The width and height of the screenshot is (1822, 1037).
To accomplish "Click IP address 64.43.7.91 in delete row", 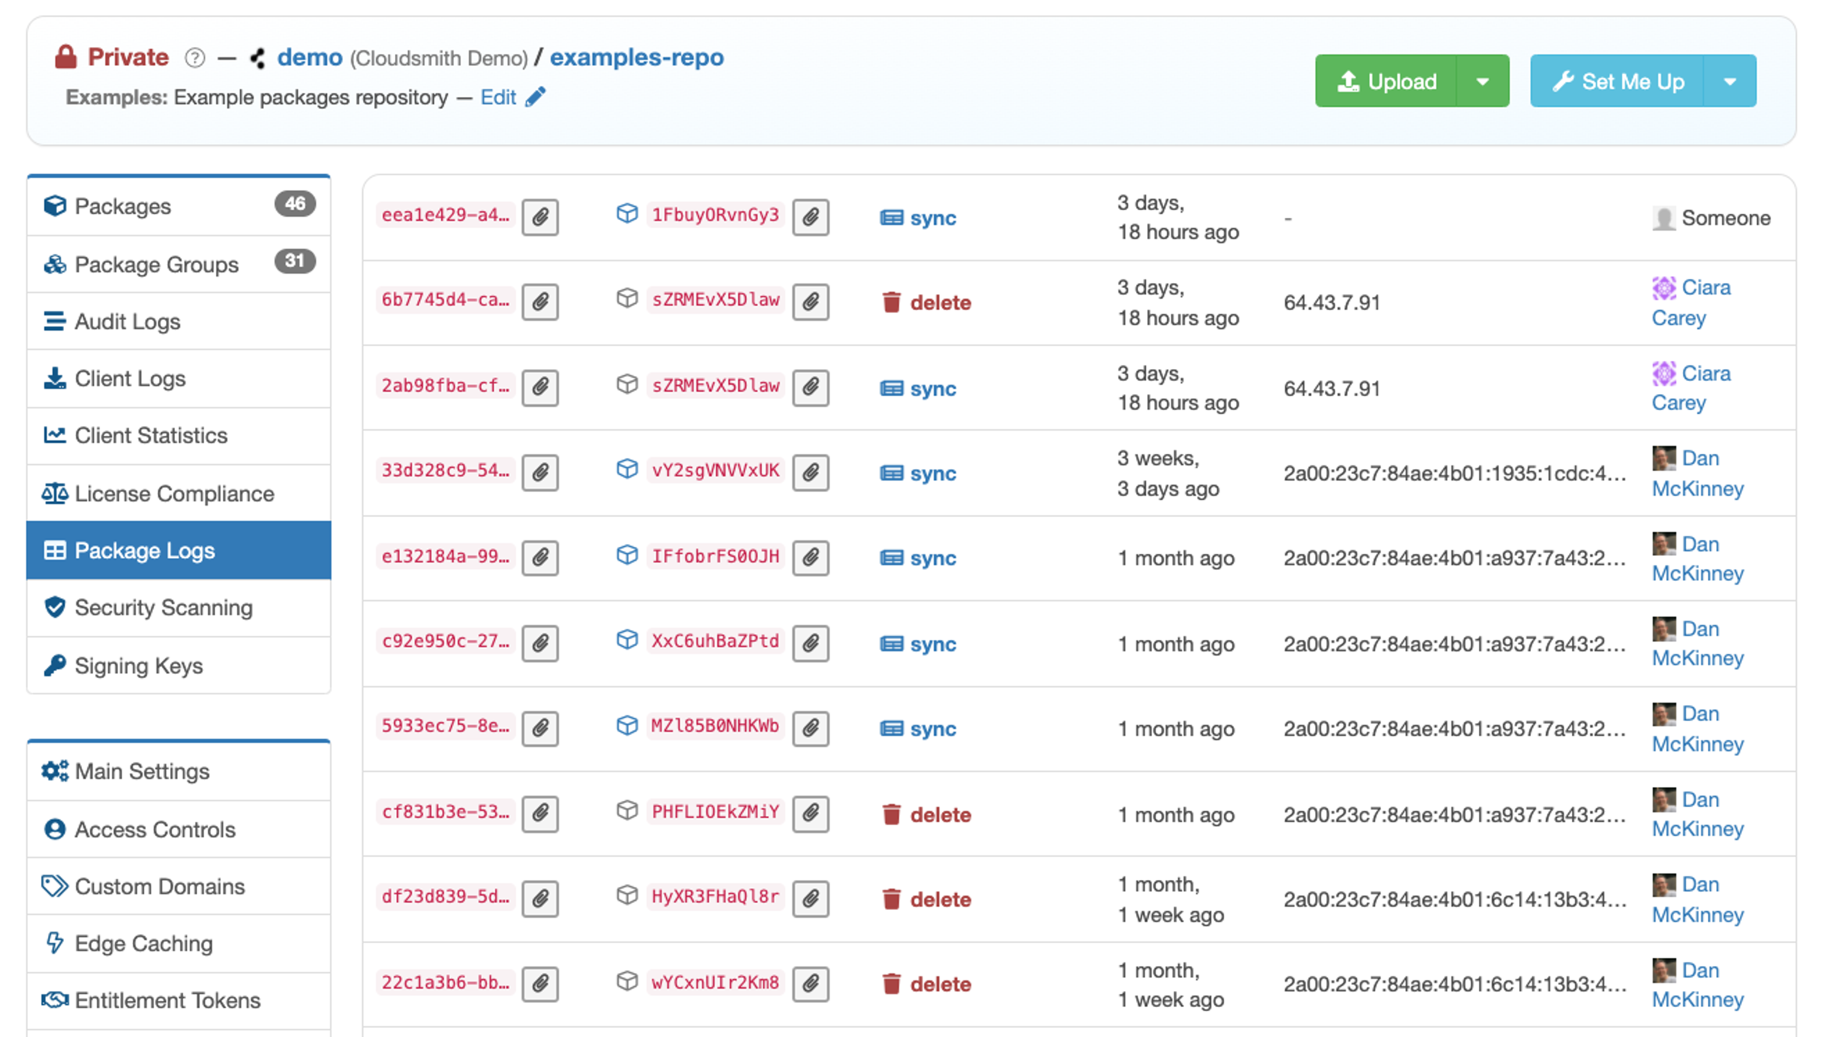I will click(x=1331, y=302).
